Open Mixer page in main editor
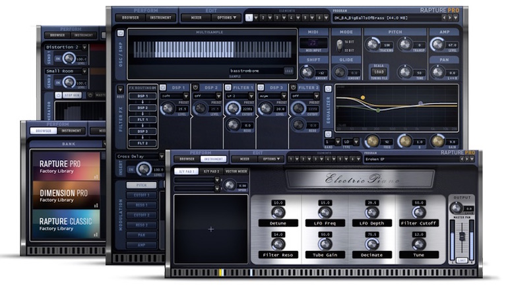Image resolution: width=508 pixels, height=286 pixels. coord(196,18)
